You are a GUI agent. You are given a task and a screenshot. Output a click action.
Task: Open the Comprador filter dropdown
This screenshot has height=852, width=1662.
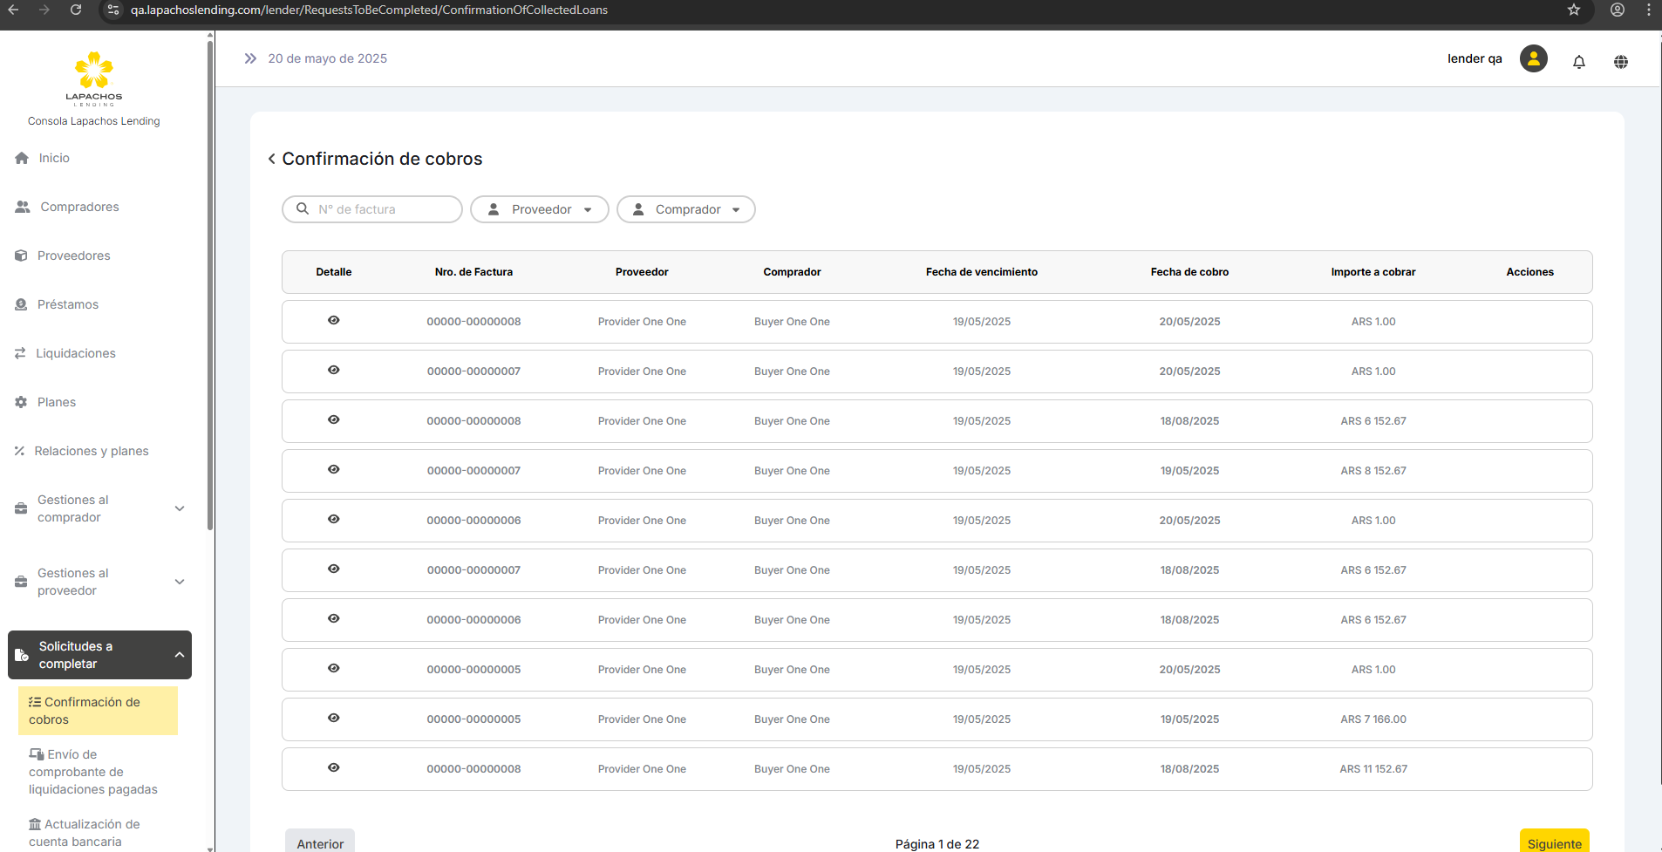pos(685,209)
